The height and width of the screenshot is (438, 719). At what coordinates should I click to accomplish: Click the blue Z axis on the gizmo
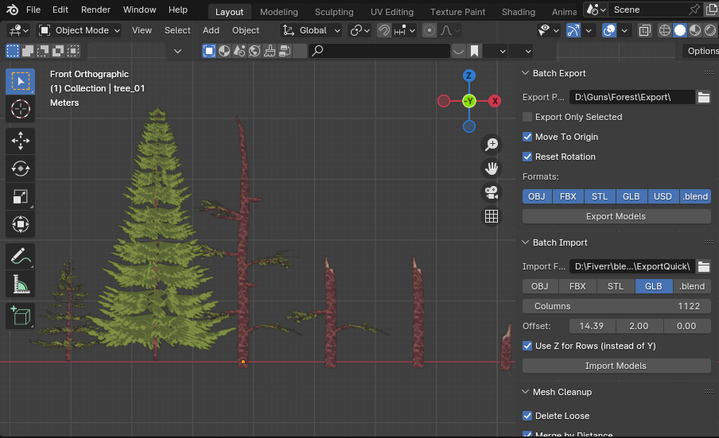pyautogui.click(x=468, y=76)
